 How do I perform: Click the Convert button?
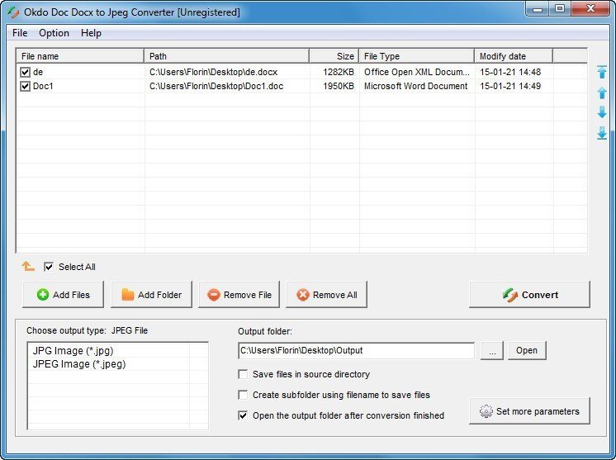[x=529, y=295]
